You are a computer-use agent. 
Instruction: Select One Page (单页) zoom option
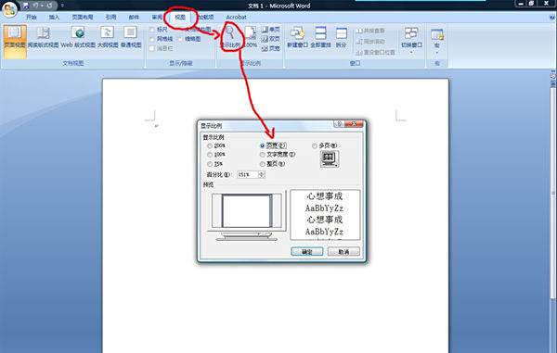(271, 30)
